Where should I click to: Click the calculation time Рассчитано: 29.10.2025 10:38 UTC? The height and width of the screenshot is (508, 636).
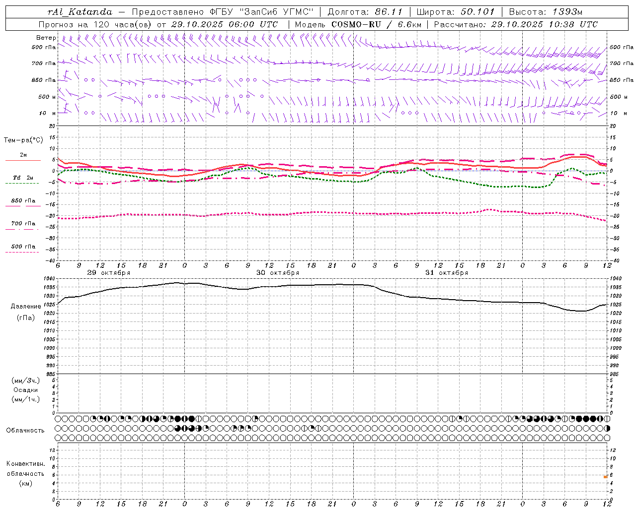[516, 24]
